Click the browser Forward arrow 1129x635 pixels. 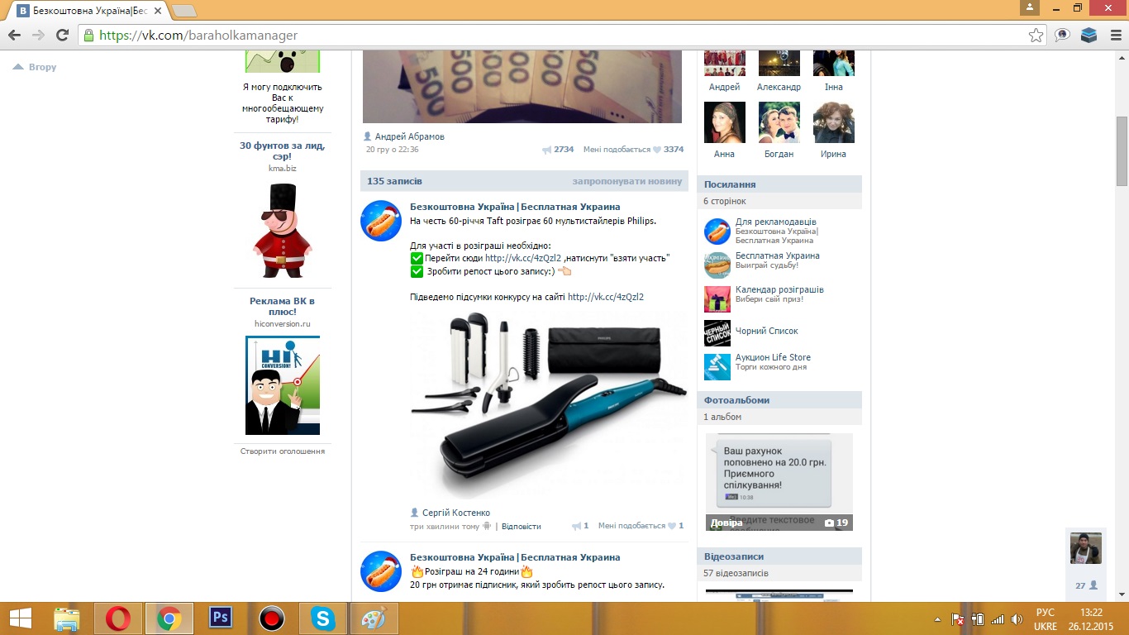(38, 36)
